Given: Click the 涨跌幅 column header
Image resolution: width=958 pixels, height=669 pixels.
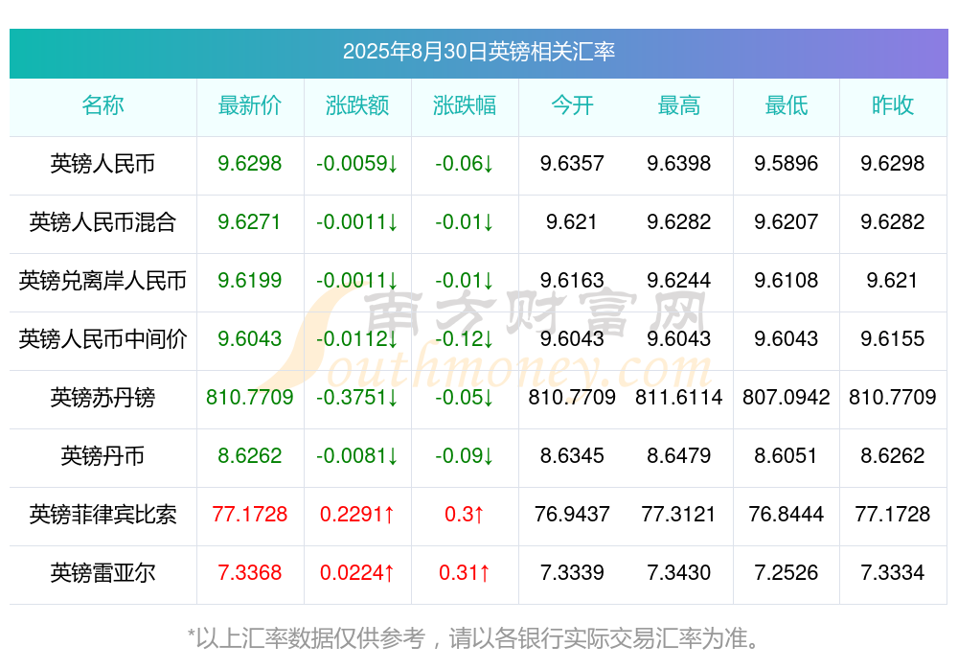Looking at the screenshot, I should (x=465, y=105).
